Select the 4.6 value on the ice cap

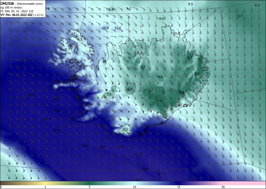160,100
